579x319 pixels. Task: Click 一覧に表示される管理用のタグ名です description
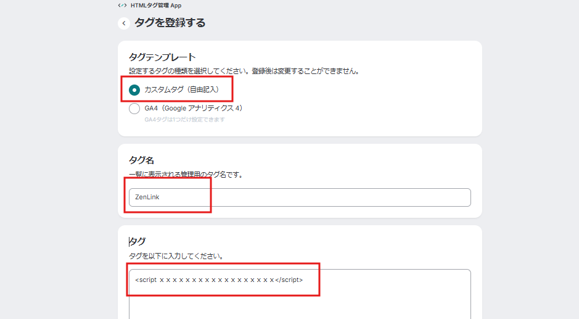click(186, 175)
